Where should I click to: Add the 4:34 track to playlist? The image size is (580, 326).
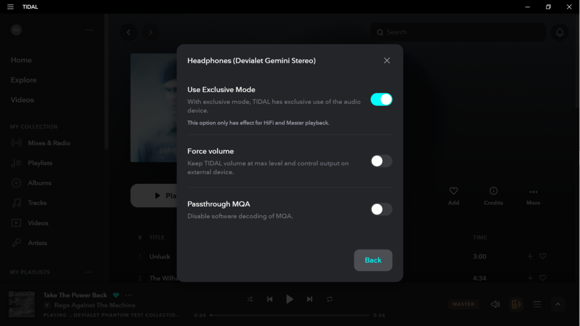coord(530,278)
